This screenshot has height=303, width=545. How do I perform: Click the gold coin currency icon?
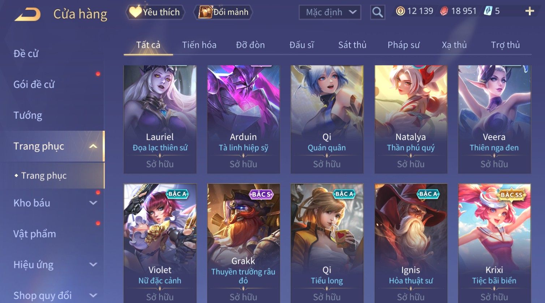400,11
